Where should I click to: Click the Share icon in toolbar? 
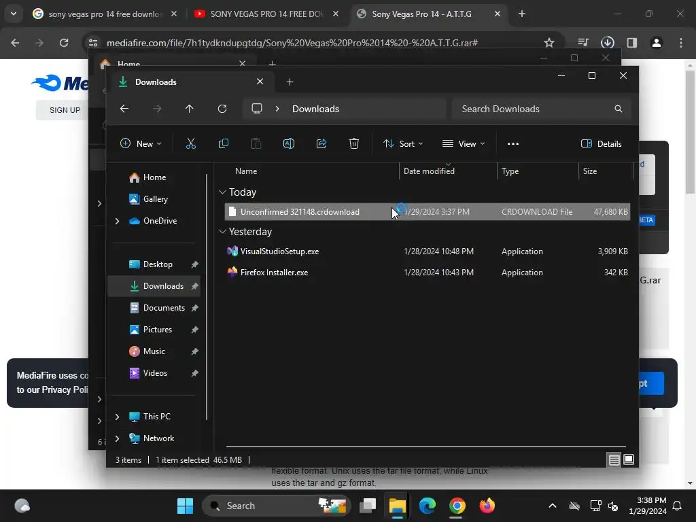[x=321, y=143]
